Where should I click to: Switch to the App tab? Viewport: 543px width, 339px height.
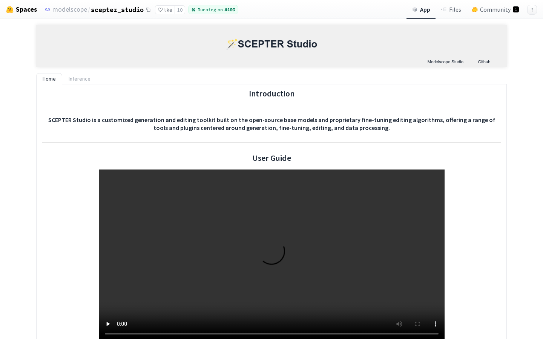pyautogui.click(x=421, y=10)
